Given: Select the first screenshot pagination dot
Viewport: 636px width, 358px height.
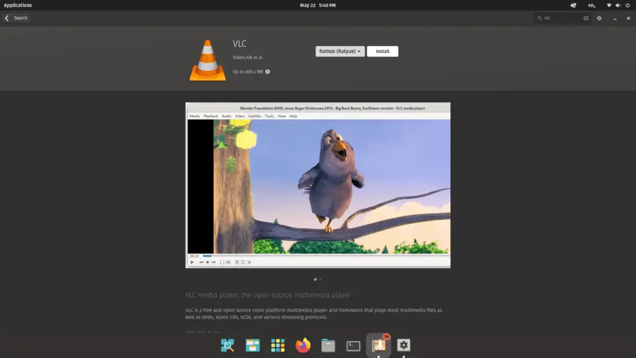Looking at the screenshot, I should point(315,279).
